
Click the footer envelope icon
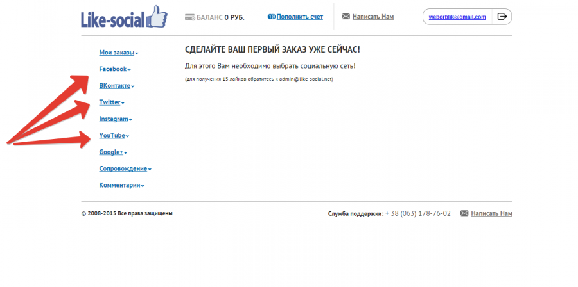(x=464, y=213)
